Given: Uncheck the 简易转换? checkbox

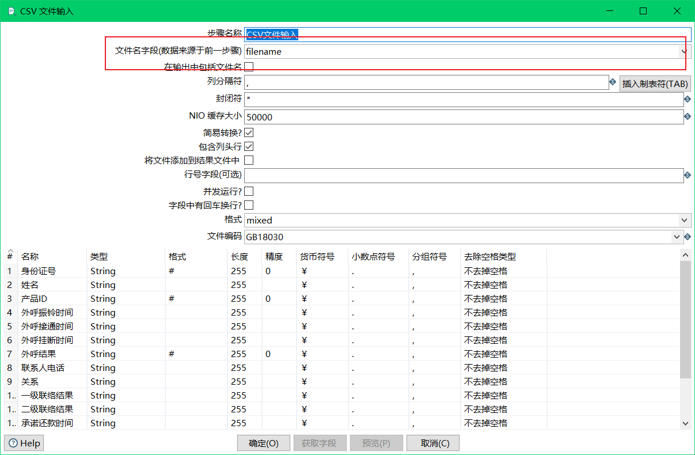Looking at the screenshot, I should click(249, 132).
